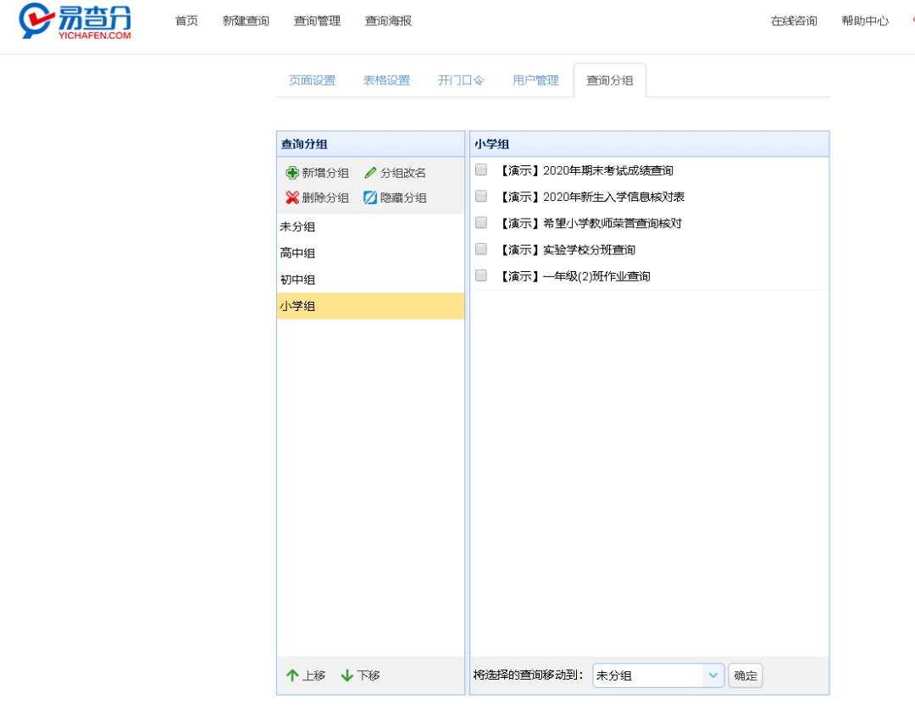Viewport: 915px width, 711px height.
Task: Click the Yichafen logo
Action: (76, 22)
